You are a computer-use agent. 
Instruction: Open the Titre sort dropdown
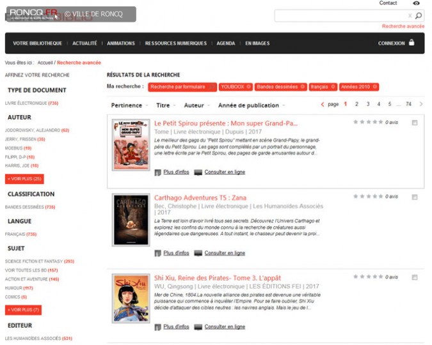pos(166,105)
